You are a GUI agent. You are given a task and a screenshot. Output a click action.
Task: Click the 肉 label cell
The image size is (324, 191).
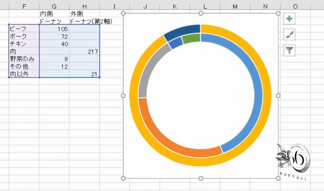(24, 51)
